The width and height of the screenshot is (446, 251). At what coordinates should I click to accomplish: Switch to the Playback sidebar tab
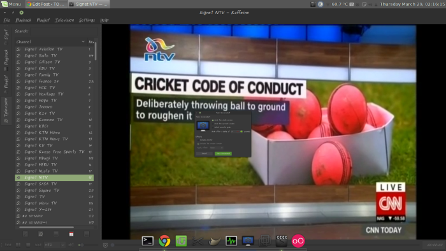tap(6, 60)
